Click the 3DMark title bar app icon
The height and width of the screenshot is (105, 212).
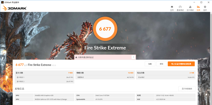point(2,2)
